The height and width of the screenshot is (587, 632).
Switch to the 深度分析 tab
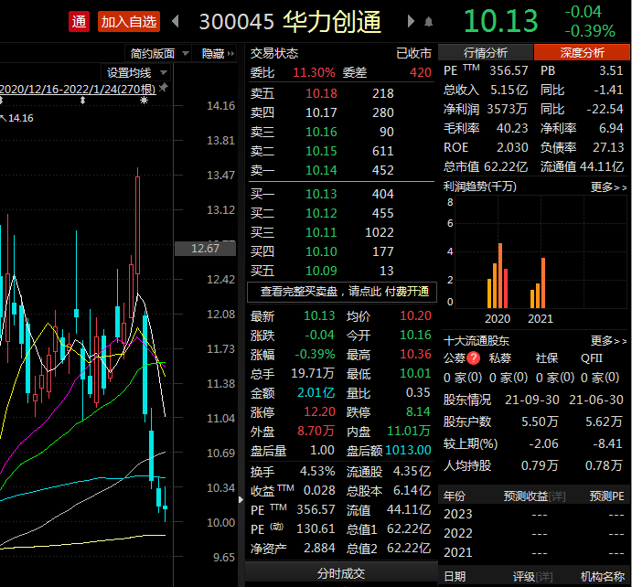point(582,52)
